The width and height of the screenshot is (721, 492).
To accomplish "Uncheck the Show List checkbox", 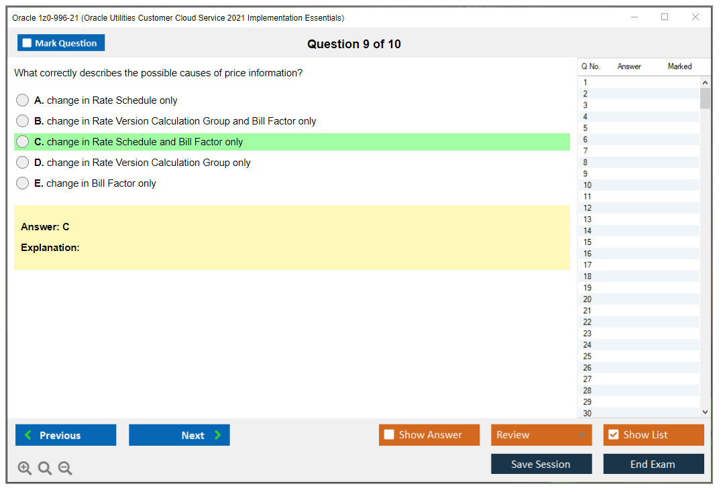I will click(613, 435).
